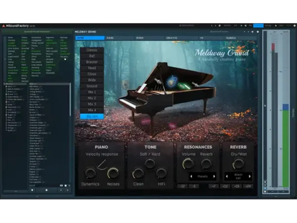Viewport: 297px width, 223px height.
Task: Select the Head microphone setup
Action: [x=92, y=68]
